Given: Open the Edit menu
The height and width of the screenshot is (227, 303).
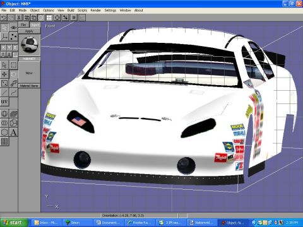Looking at the screenshot, I should (13, 10).
